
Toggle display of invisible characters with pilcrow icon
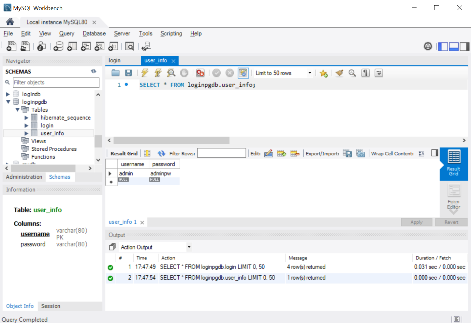(x=365, y=73)
